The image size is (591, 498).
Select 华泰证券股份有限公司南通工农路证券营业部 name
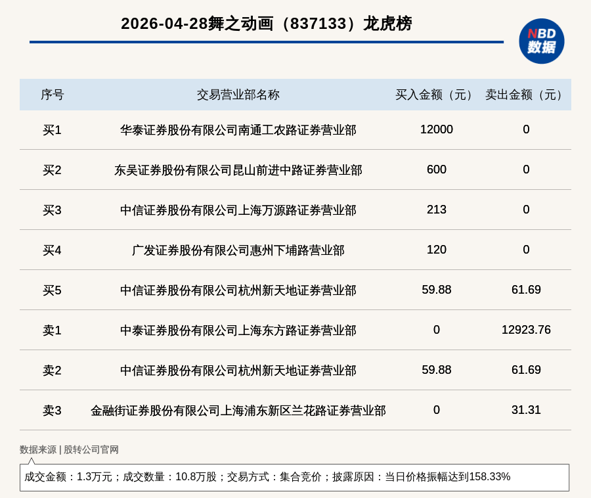click(x=238, y=130)
